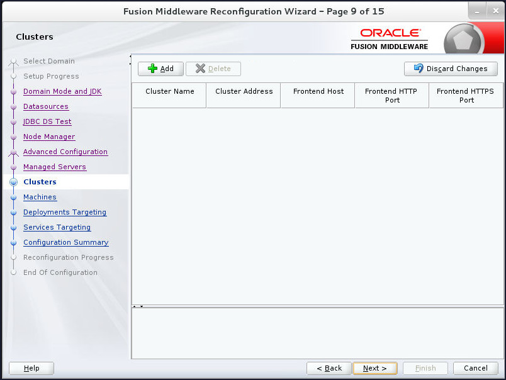Select the Clusters step in sidebar
The height and width of the screenshot is (380, 506).
[40, 182]
